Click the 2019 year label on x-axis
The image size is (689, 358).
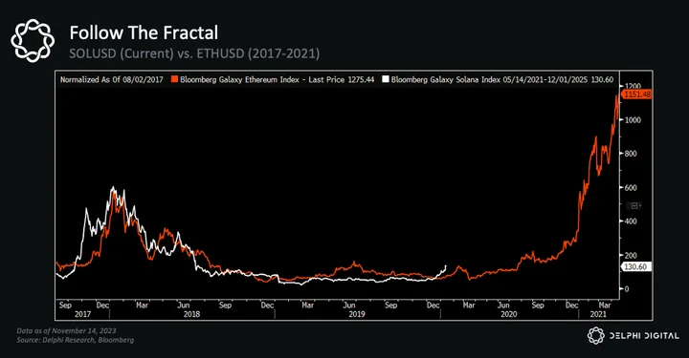(357, 314)
